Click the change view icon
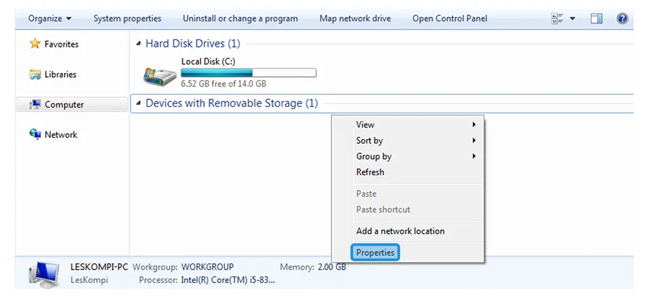This screenshot has width=660, height=306. (557, 18)
